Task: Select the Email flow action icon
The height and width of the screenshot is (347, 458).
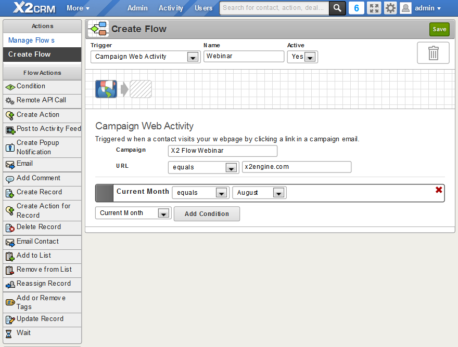Action: pyautogui.click(x=10, y=165)
